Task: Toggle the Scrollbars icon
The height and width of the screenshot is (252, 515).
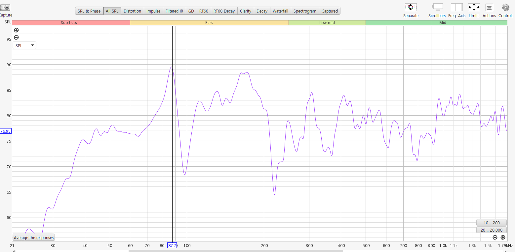Action: tap(437, 7)
